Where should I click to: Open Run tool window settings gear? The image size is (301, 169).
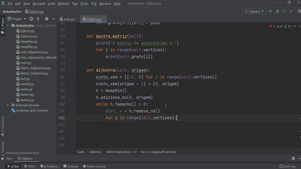(x=293, y=159)
